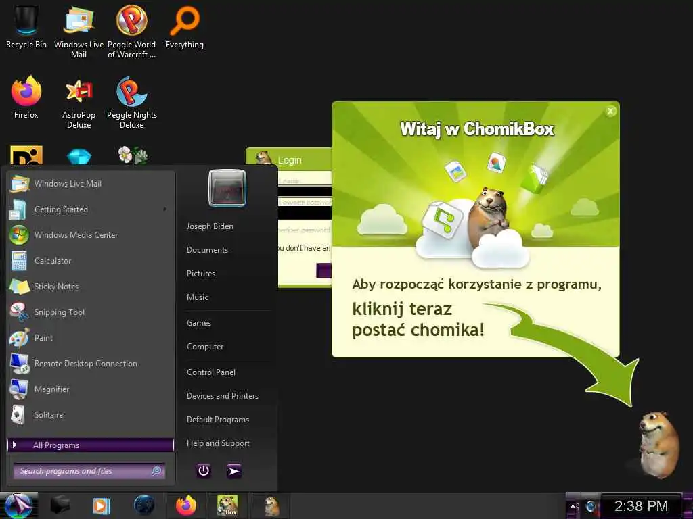Viewport: 693px width, 519px height.
Task: Open Default Programs
Action: (x=218, y=420)
